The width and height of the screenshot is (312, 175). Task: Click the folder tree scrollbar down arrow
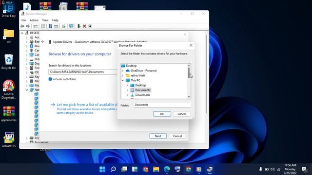(189, 97)
